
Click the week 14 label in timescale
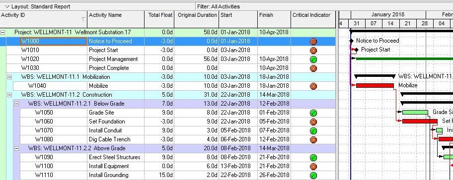coord(390,23)
